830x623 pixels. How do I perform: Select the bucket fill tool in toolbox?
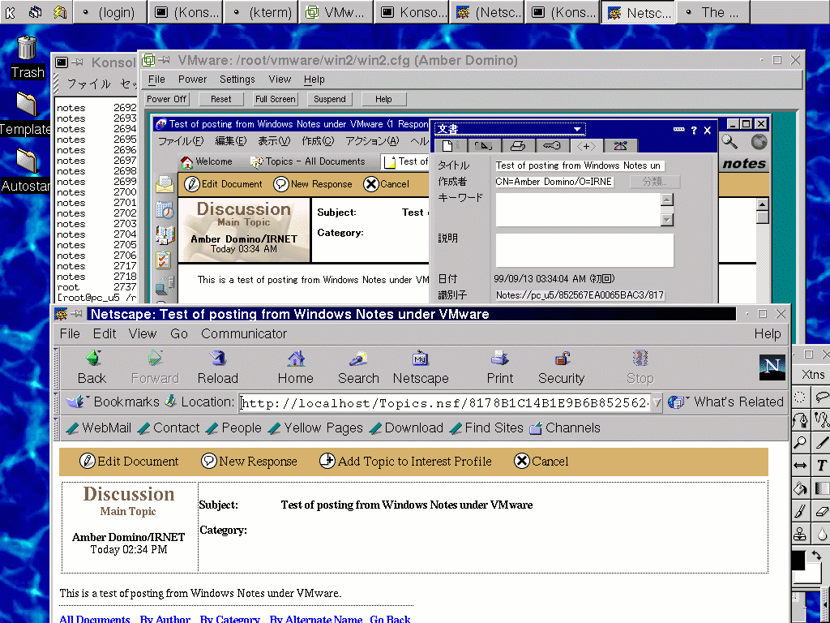point(800,488)
